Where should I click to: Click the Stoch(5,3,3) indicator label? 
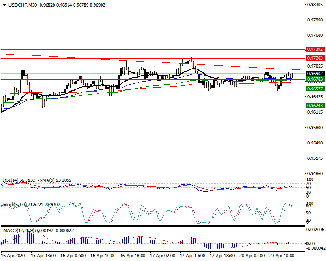tap(15, 205)
